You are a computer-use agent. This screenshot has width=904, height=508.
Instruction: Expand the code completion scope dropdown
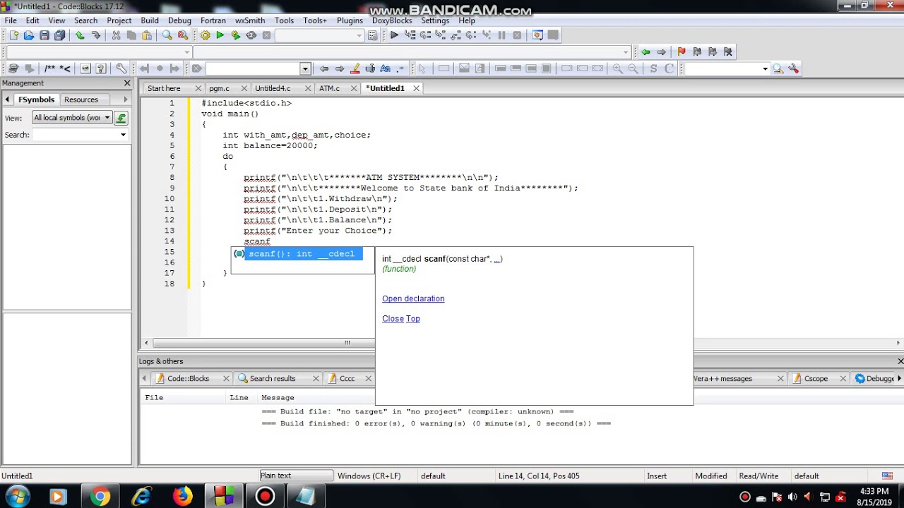pyautogui.click(x=187, y=52)
